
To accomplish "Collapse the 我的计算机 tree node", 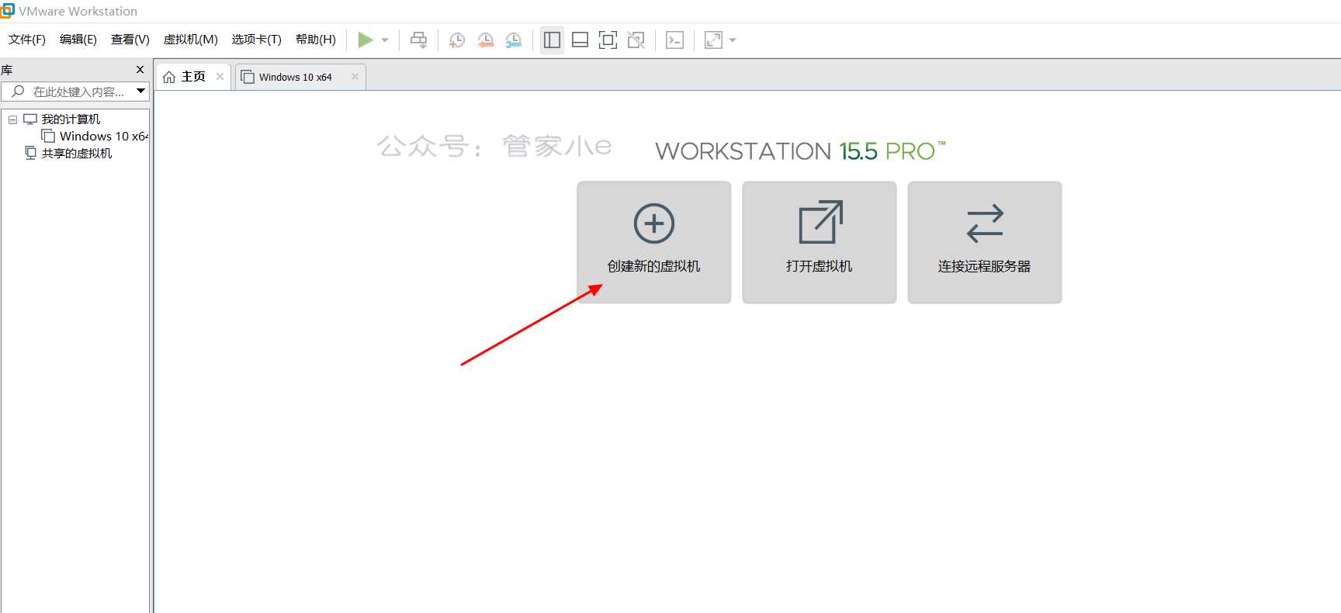I will 12,119.
